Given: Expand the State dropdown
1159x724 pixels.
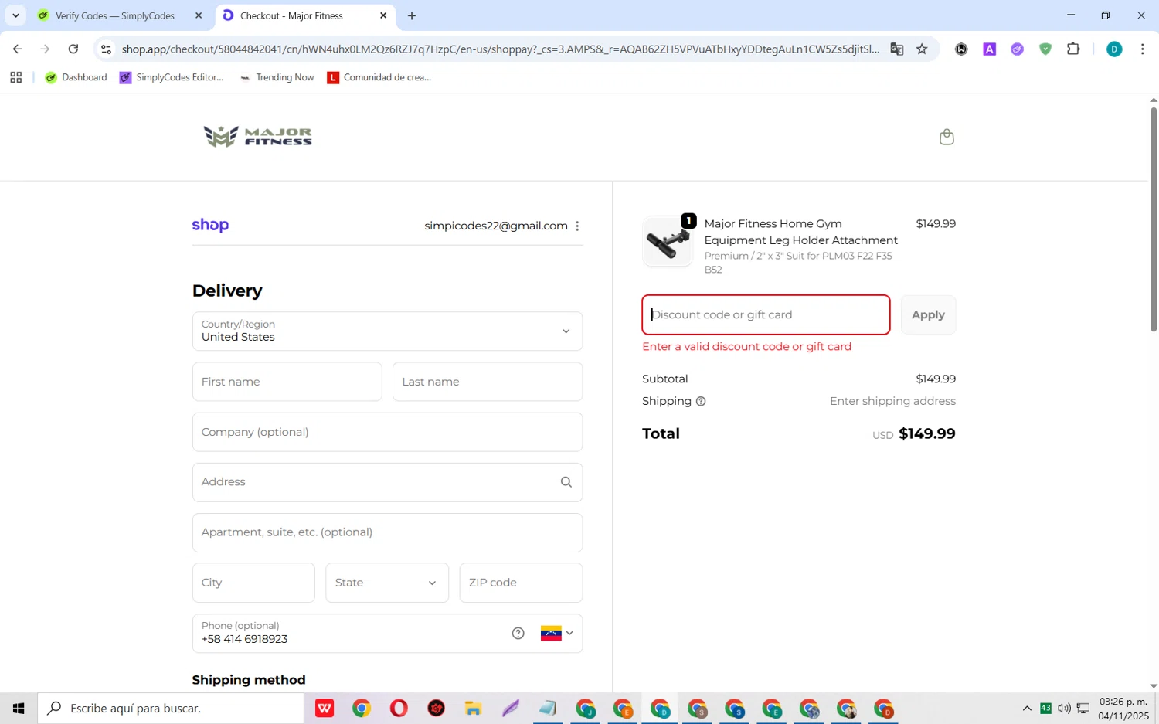Looking at the screenshot, I should pyautogui.click(x=387, y=583).
